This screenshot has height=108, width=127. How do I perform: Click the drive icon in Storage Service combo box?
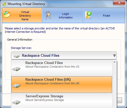click(17, 56)
